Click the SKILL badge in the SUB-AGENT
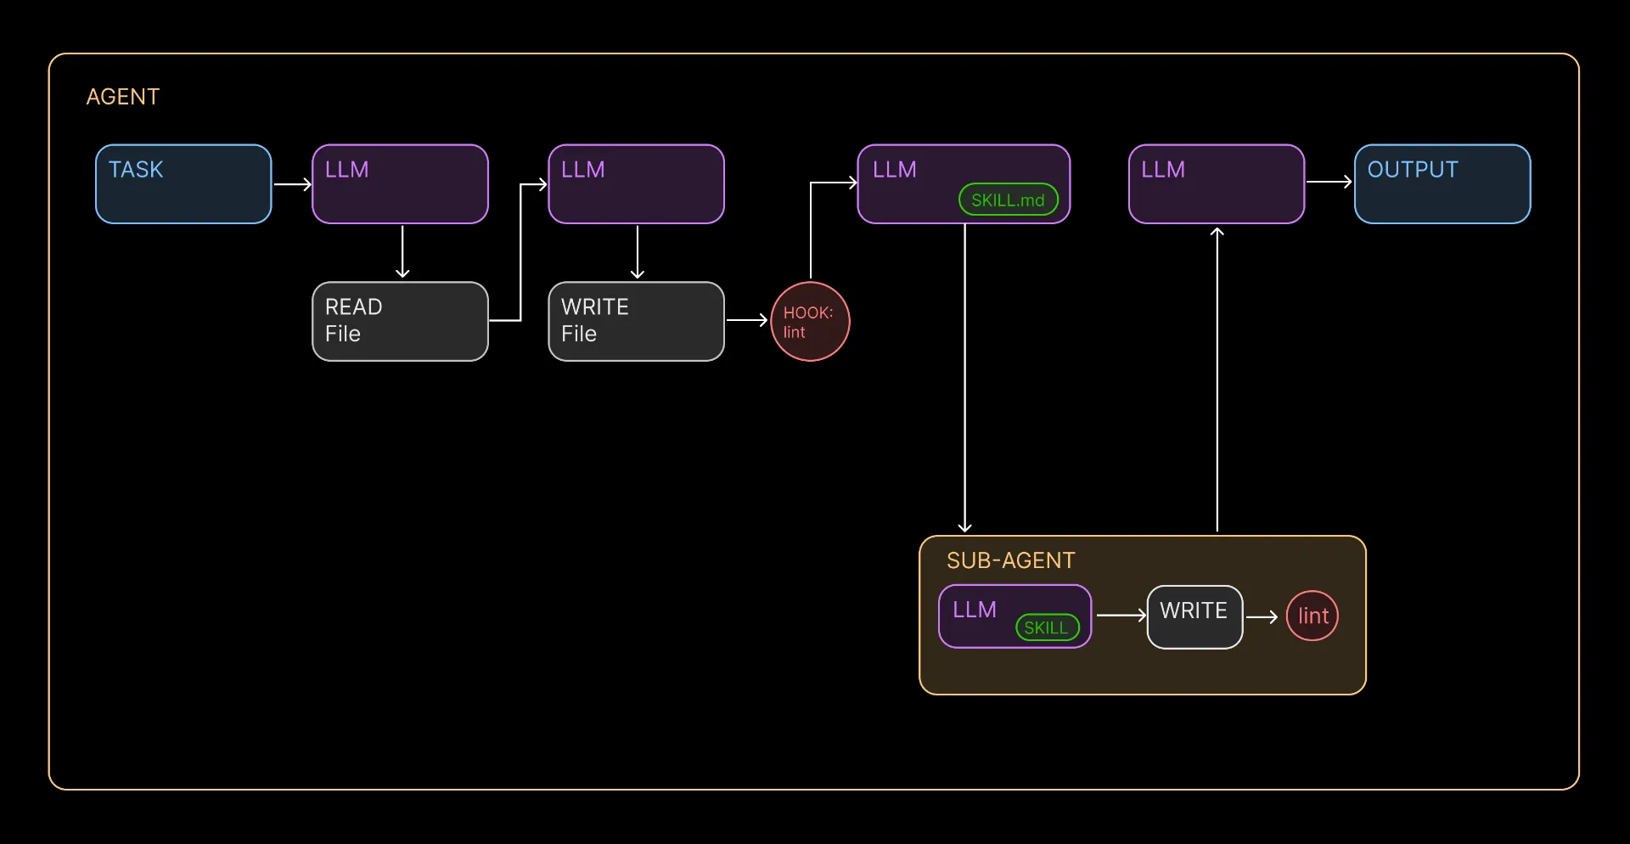Image resolution: width=1630 pixels, height=844 pixels. click(x=1046, y=627)
